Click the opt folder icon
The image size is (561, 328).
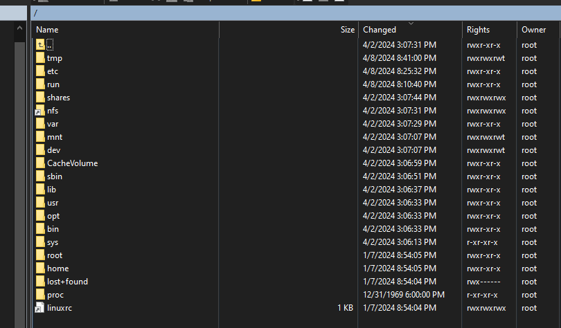click(40, 216)
